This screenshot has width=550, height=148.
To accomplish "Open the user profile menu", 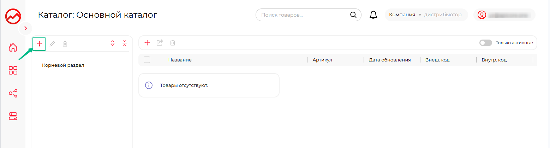I will (x=504, y=15).
